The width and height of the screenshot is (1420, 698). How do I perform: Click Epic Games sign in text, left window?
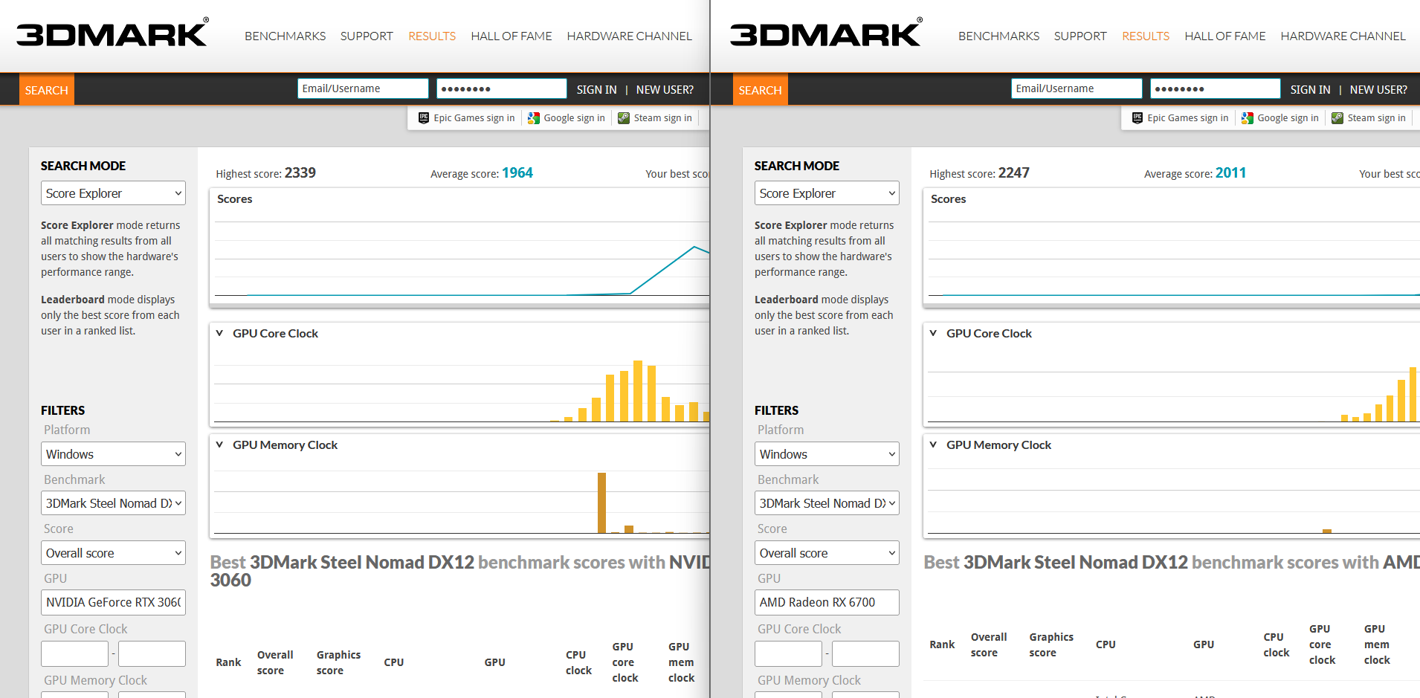[474, 117]
